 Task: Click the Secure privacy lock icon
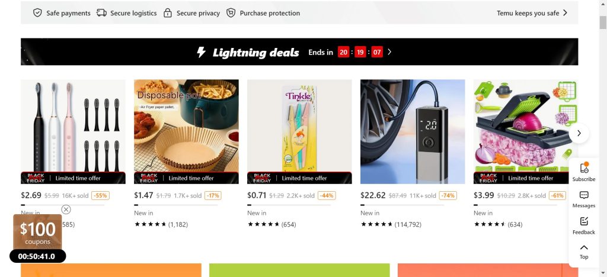coord(168,13)
